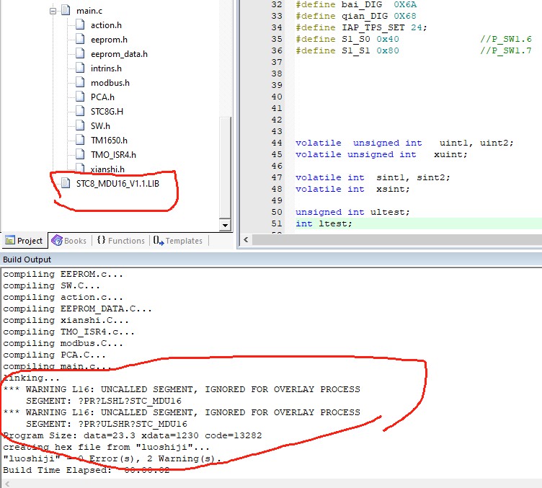Switch to the Project tab
Image resolution: width=542 pixels, height=488 pixels.
coord(25,241)
